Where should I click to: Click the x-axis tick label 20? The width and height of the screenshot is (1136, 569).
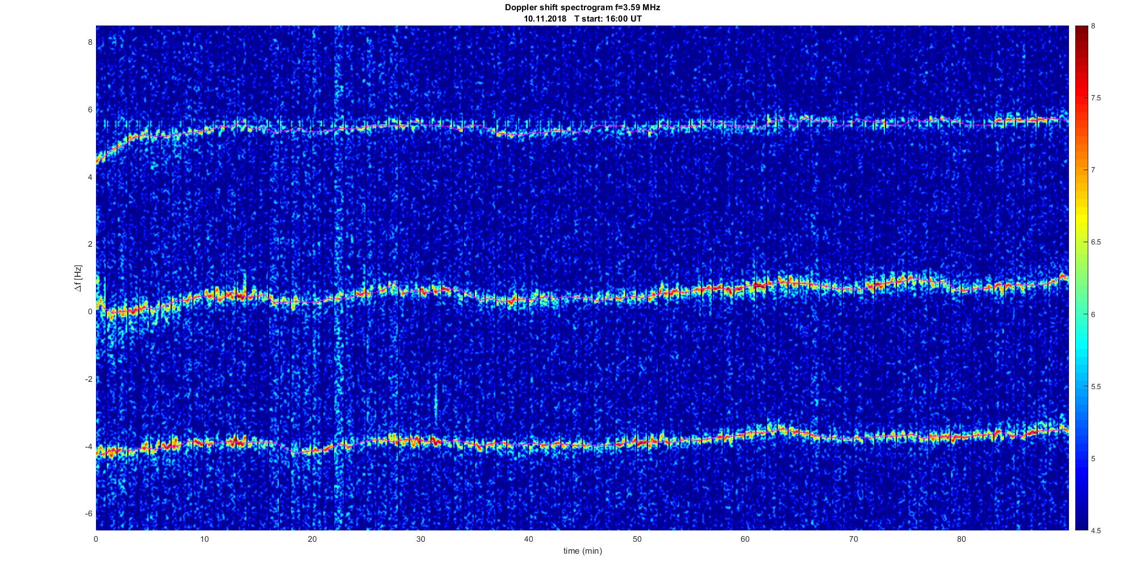(312, 539)
